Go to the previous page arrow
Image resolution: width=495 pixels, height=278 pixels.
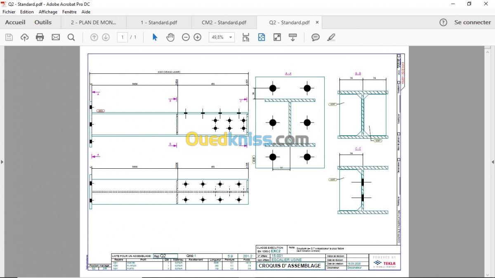(x=94, y=38)
